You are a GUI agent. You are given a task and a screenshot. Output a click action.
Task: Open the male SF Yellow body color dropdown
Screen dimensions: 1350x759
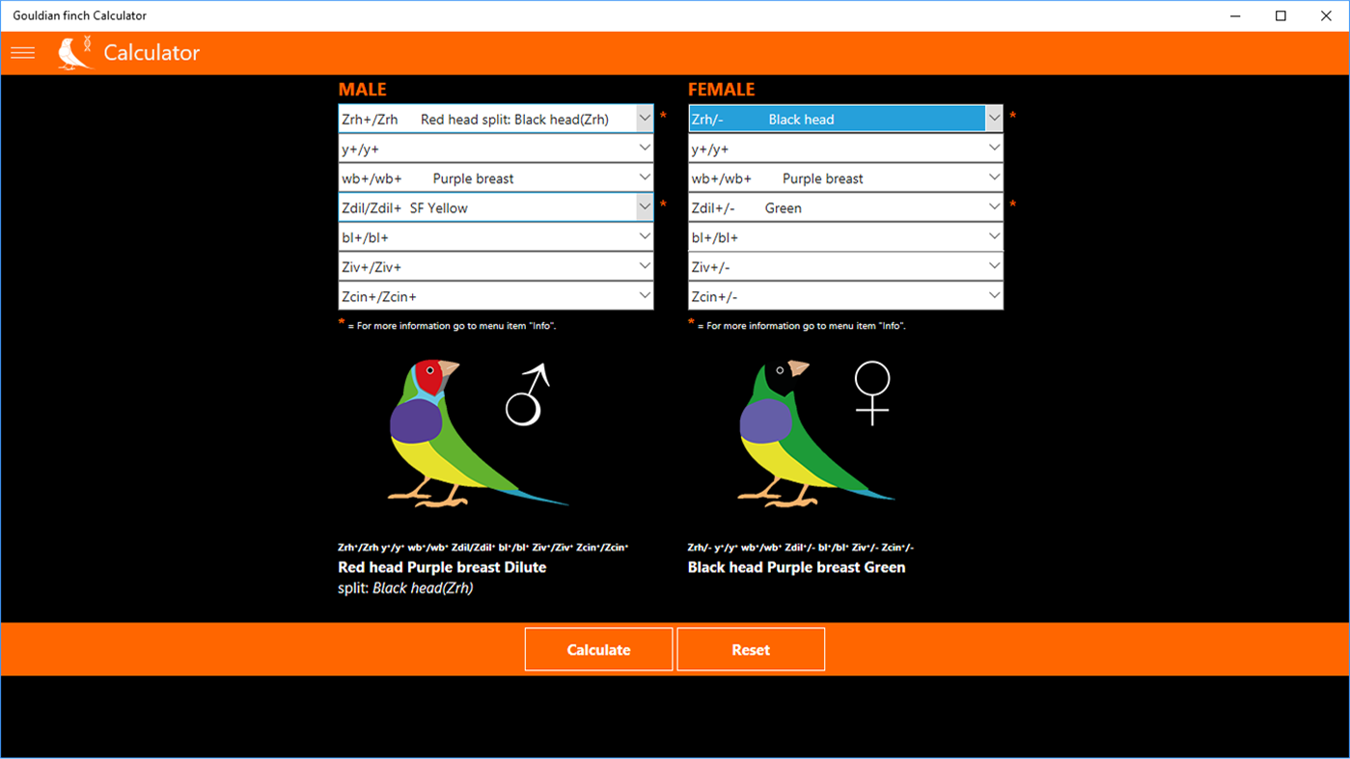pyautogui.click(x=495, y=207)
